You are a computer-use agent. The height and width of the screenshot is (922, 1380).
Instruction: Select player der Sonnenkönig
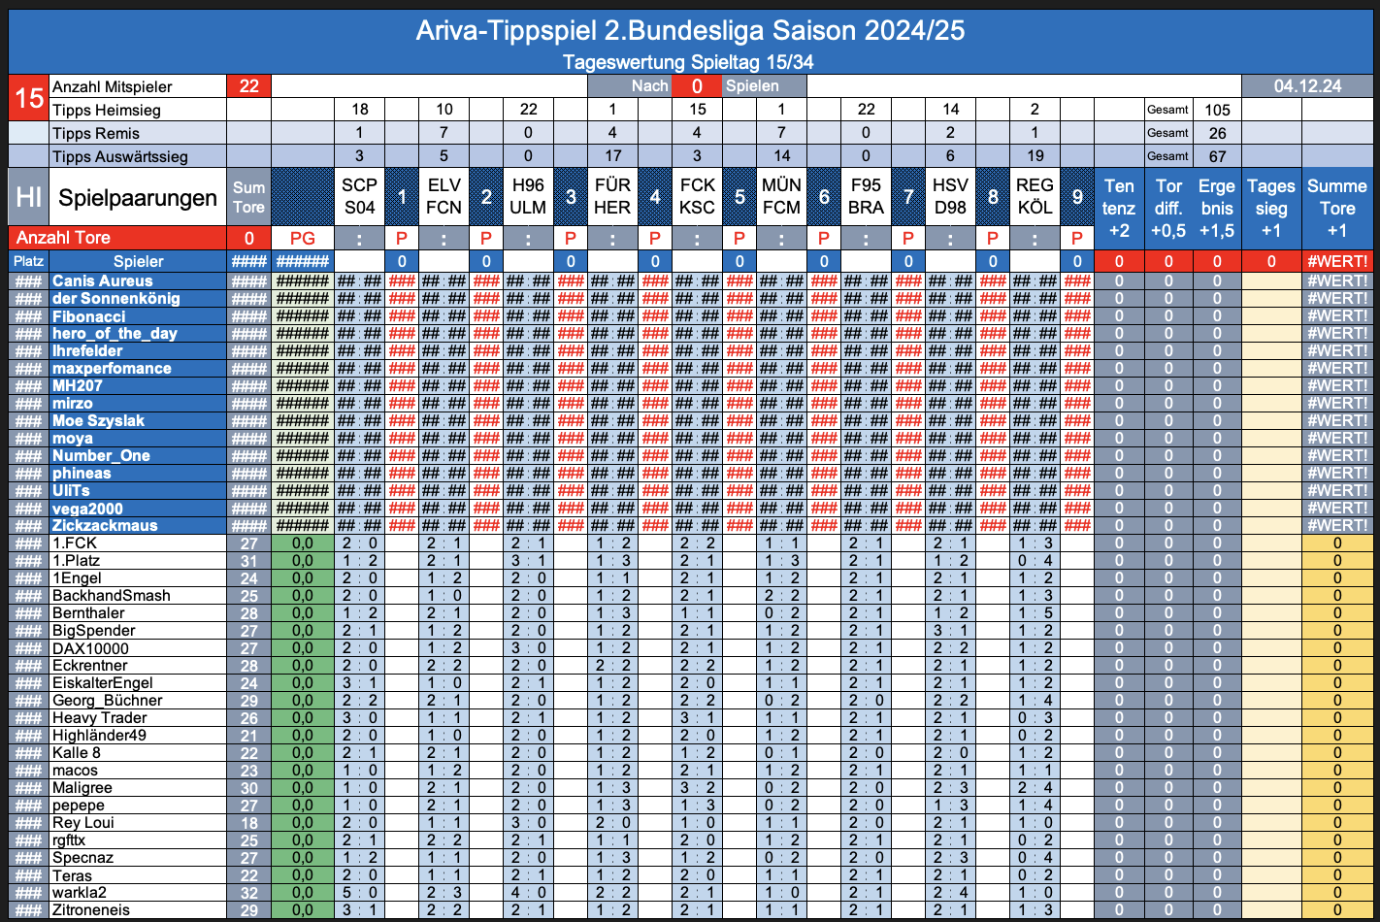tap(116, 298)
